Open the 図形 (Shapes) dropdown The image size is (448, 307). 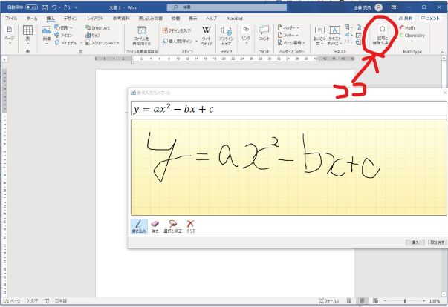coord(64,27)
